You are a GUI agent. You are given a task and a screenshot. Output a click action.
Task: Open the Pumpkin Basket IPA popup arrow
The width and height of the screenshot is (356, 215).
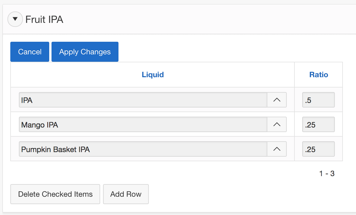click(x=277, y=149)
